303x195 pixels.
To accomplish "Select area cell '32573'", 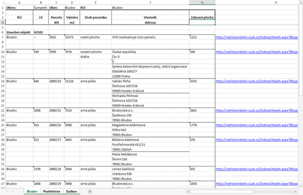I will (72, 37).
